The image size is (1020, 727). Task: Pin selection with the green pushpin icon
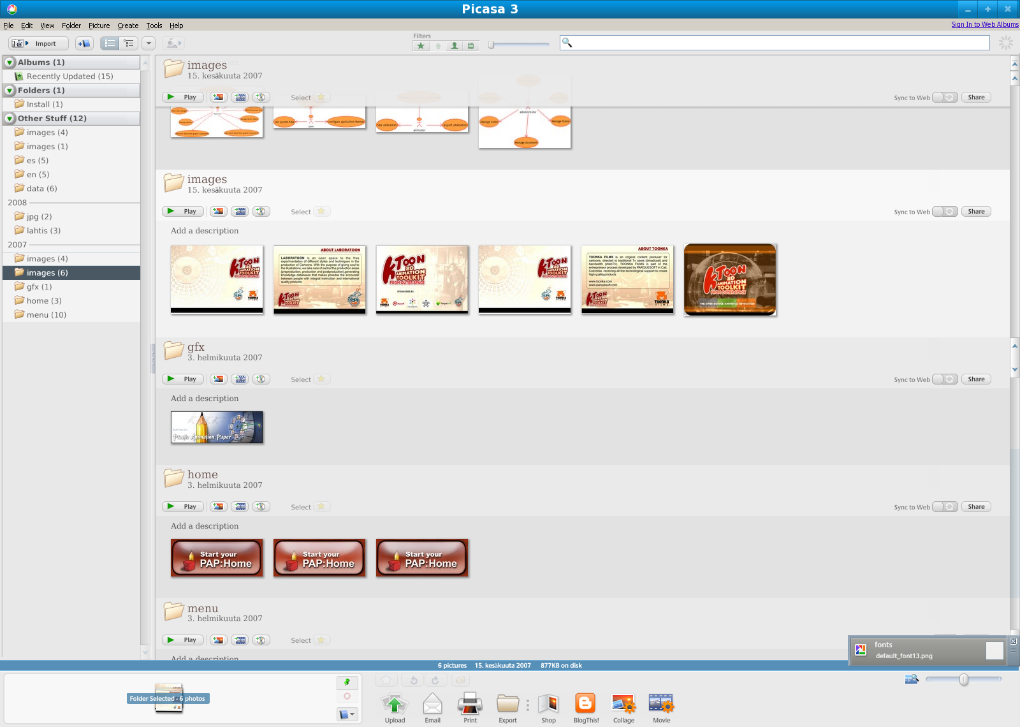coord(347,682)
